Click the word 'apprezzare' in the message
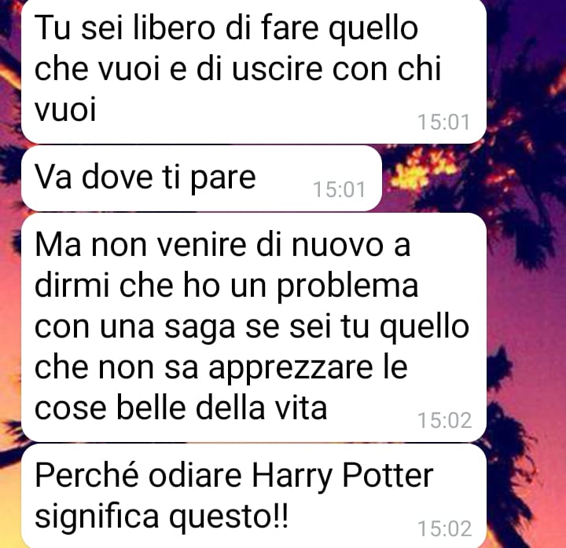The width and height of the screenshot is (566, 548). click(290, 369)
